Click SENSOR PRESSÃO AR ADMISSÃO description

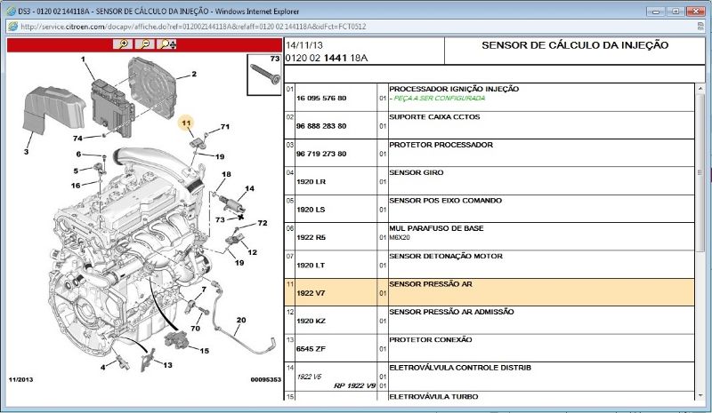coord(451,312)
